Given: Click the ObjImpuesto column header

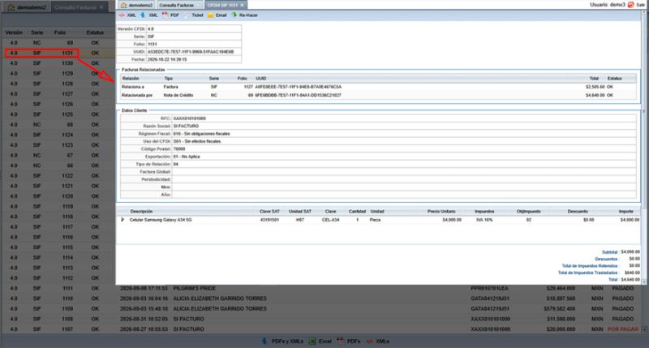Looking at the screenshot, I should 529,212.
